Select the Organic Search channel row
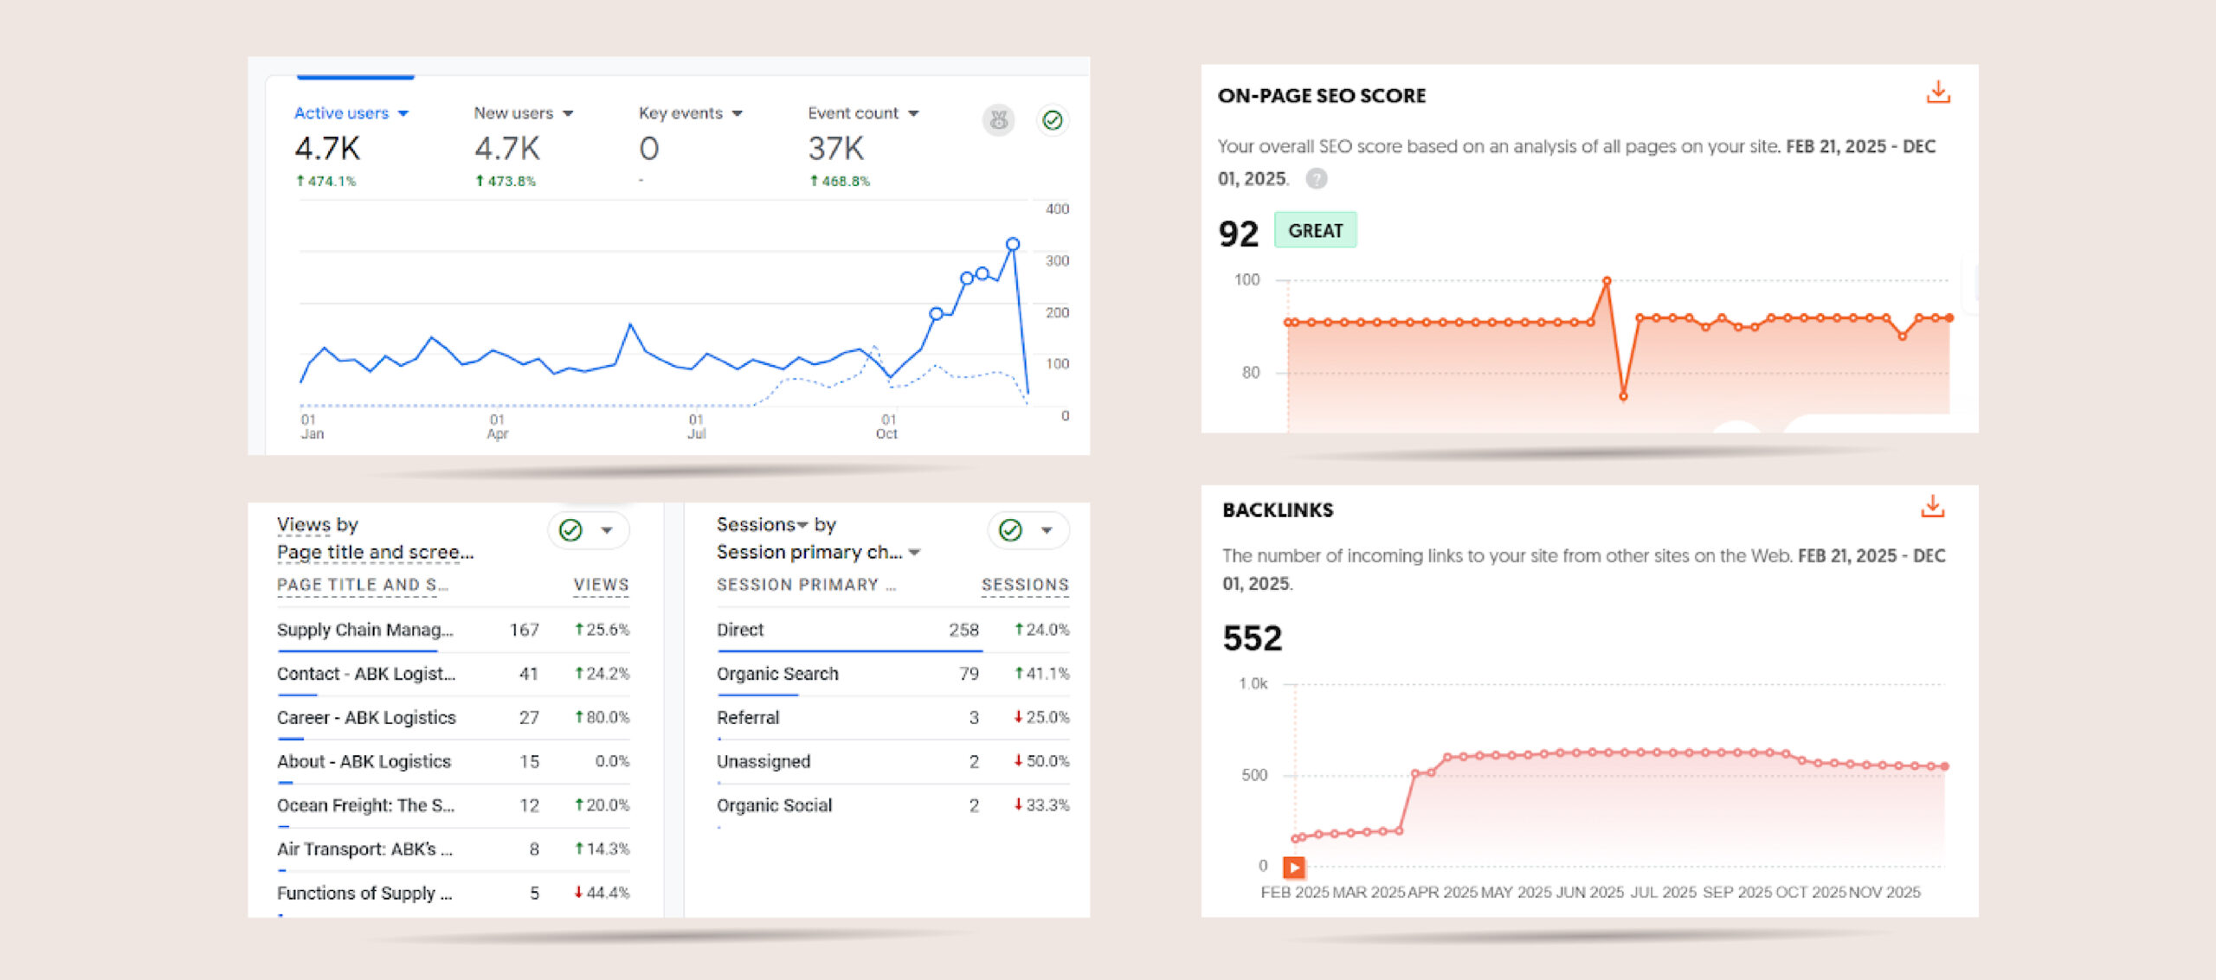The width and height of the screenshot is (2216, 980). point(776,674)
